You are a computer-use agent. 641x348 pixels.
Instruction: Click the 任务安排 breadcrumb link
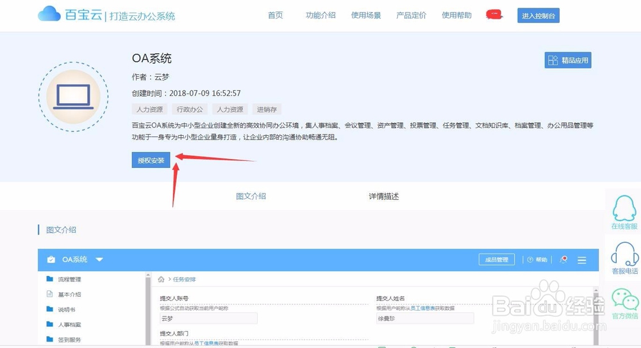pyautogui.click(x=185, y=279)
